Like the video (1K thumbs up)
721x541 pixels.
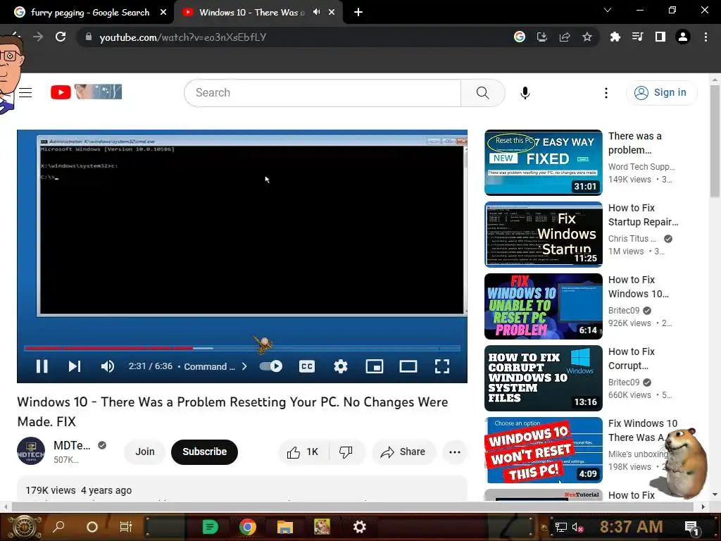tap(303, 452)
